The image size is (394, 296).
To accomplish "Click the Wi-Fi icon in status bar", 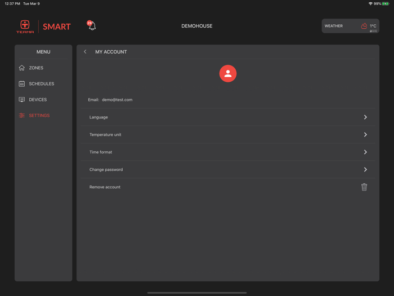I will click(370, 3).
